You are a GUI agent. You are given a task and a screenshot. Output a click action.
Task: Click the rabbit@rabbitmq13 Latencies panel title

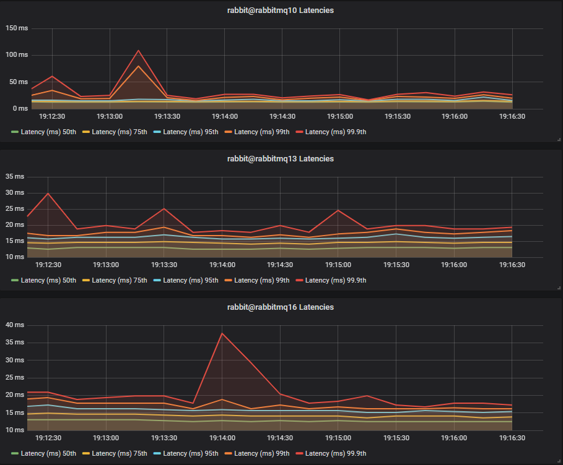(x=280, y=158)
